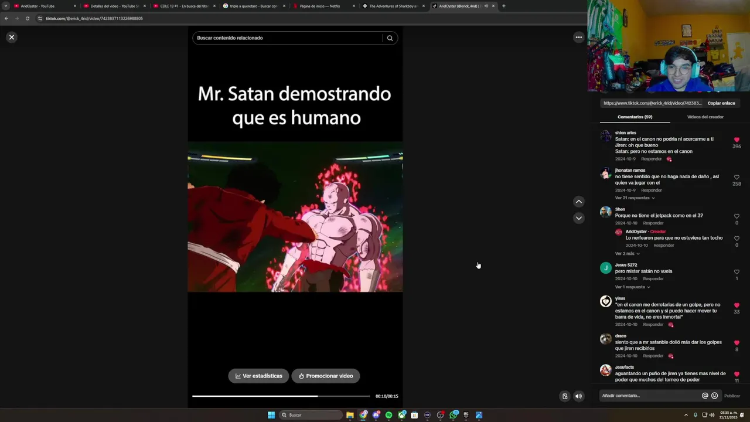Close the TikTok video viewer
Viewport: 750px width, 422px height.
pyautogui.click(x=11, y=37)
